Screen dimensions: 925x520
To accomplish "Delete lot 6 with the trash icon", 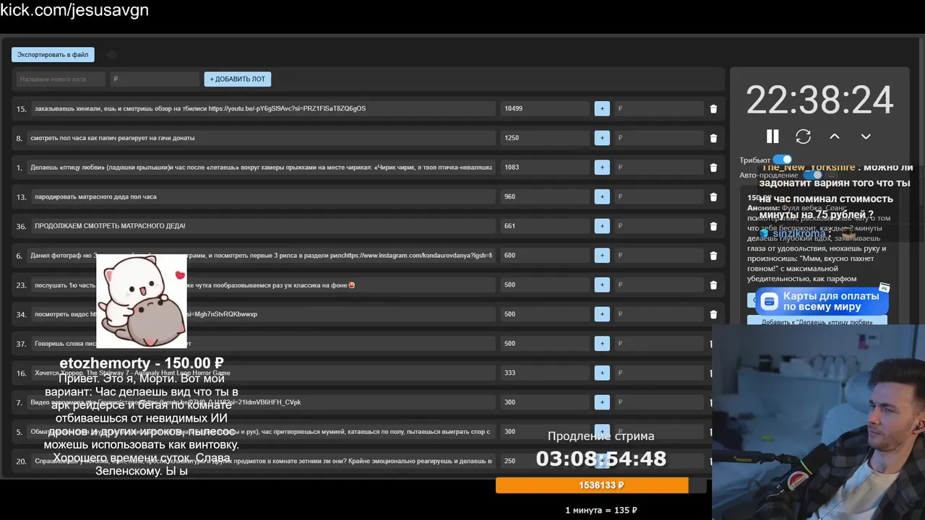I will (x=713, y=256).
